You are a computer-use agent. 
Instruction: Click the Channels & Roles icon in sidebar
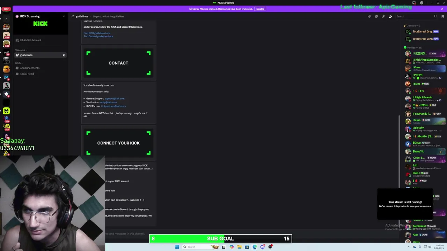(17, 40)
